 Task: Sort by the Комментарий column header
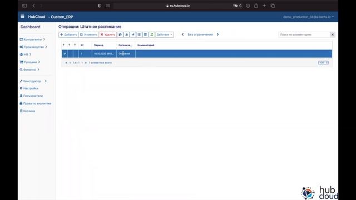click(x=146, y=46)
